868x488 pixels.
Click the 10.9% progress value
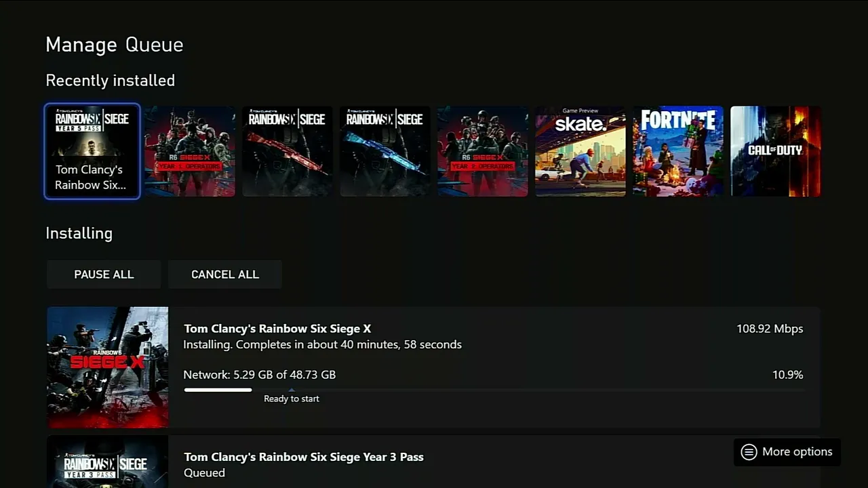click(787, 375)
